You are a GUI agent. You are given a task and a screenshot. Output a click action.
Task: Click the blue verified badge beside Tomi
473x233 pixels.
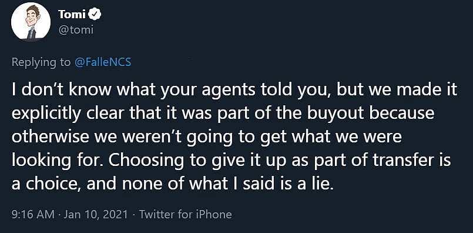[x=96, y=14]
